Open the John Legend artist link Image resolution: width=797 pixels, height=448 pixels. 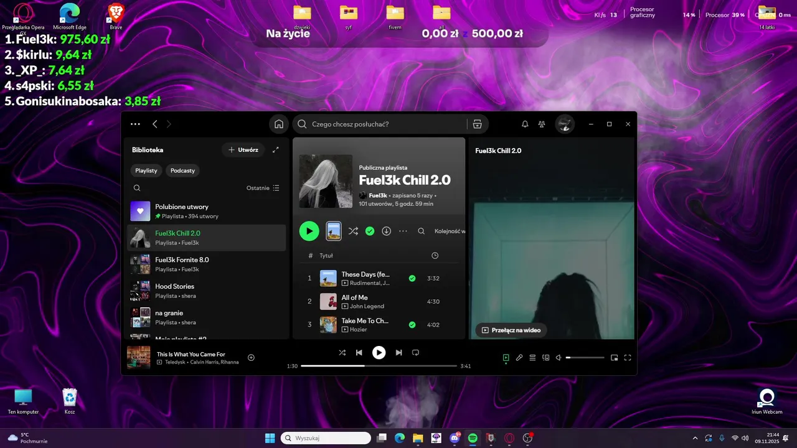click(367, 306)
